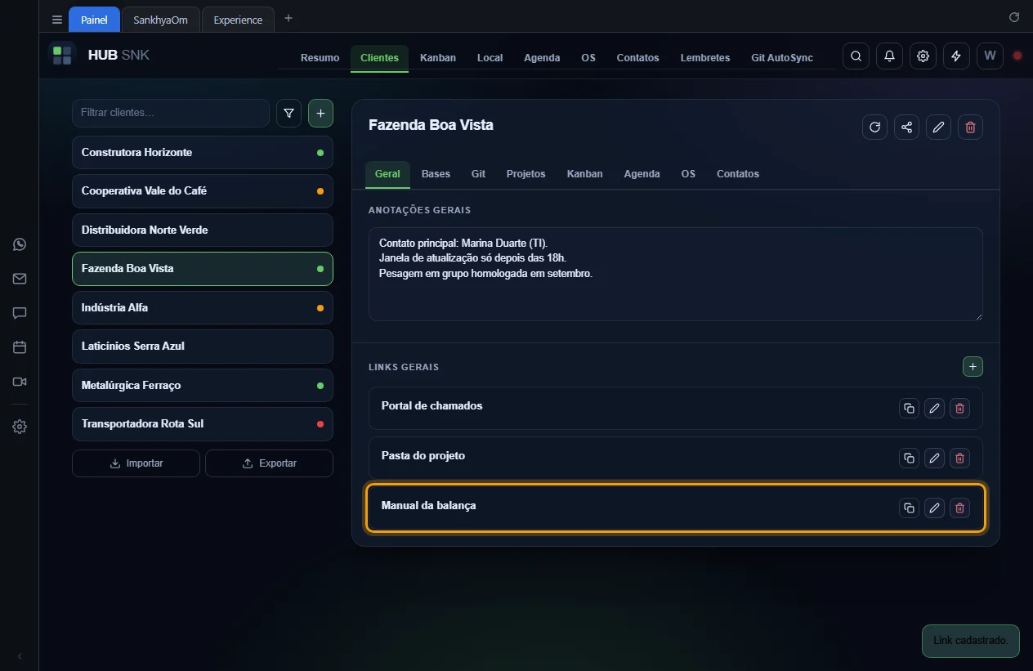1033x671 pixels.
Task: Collapse the sidebar with the bottom chevron
Action: click(x=20, y=656)
